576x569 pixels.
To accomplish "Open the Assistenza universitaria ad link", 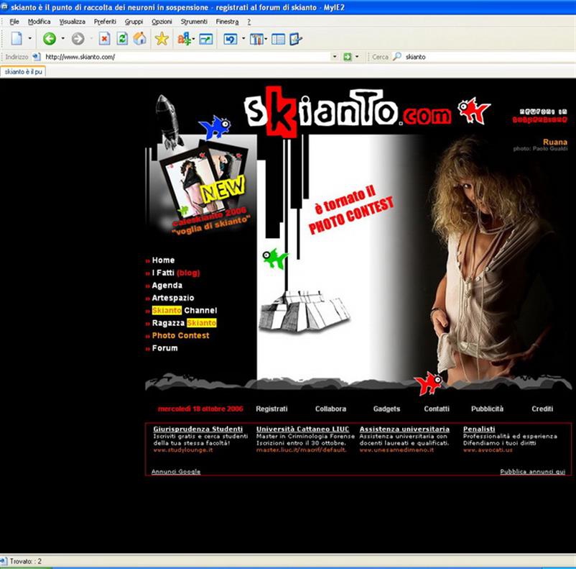I will click(x=404, y=429).
